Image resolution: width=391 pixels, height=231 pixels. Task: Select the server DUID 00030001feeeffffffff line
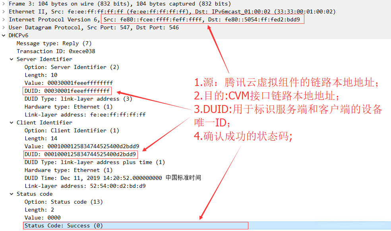[67, 91]
